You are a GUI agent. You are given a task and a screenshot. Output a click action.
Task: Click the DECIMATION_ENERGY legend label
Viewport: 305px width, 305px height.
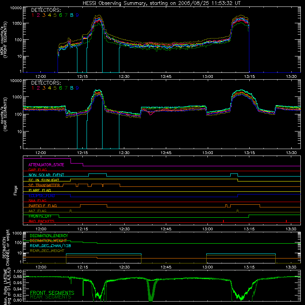pos(49,236)
